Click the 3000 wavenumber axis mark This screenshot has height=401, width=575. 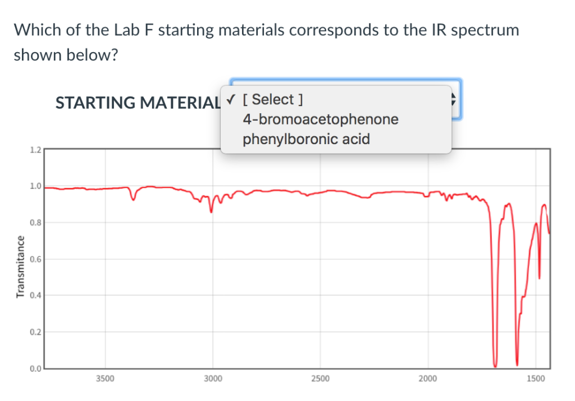pos(213,379)
